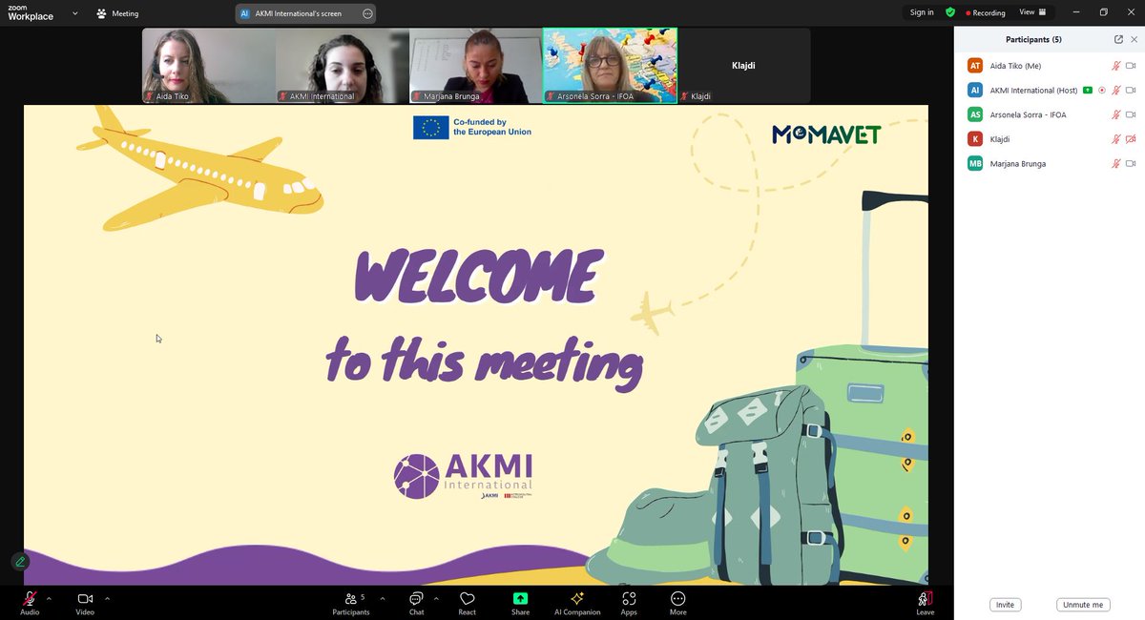Click AKMI International's green screen-sharing indicator

(x=1088, y=90)
